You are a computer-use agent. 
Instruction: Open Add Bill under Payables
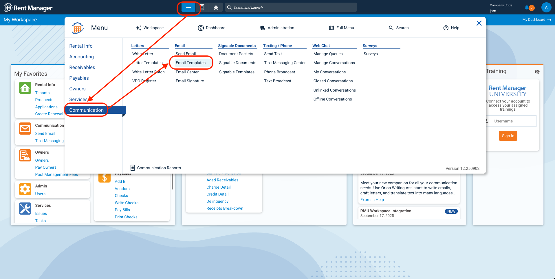(121, 181)
